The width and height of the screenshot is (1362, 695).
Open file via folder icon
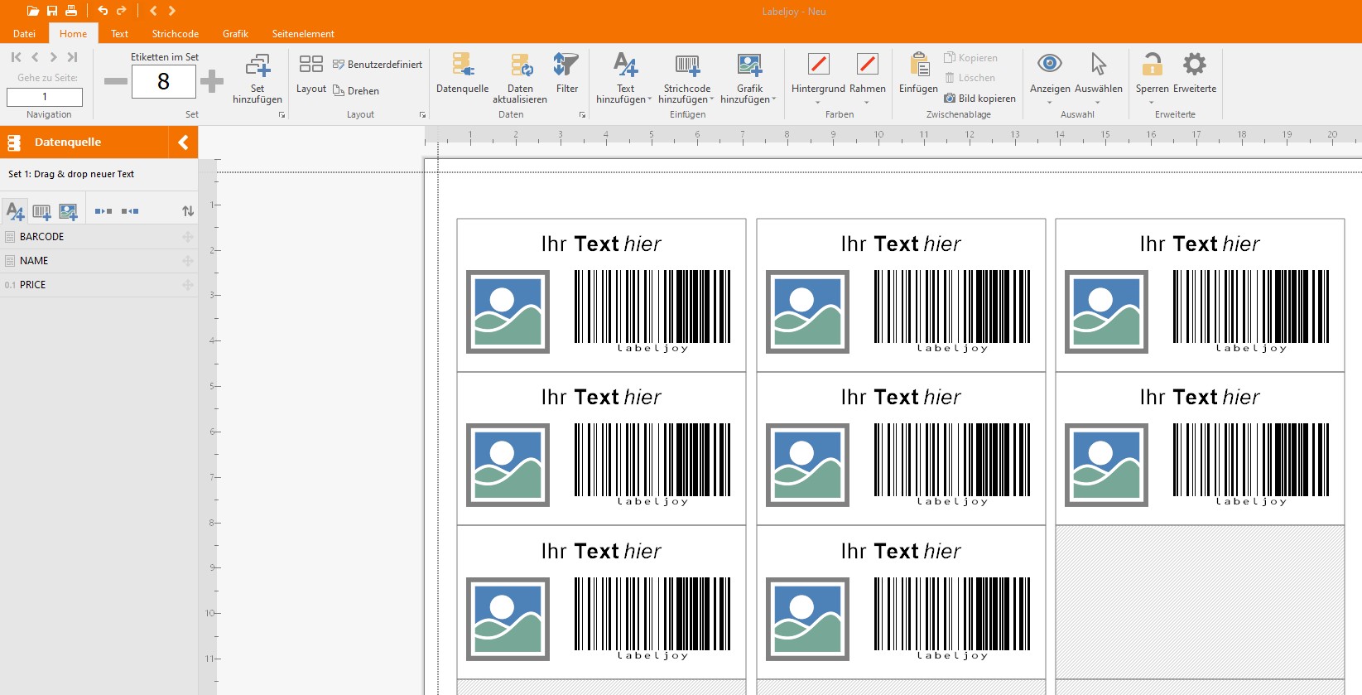point(33,11)
